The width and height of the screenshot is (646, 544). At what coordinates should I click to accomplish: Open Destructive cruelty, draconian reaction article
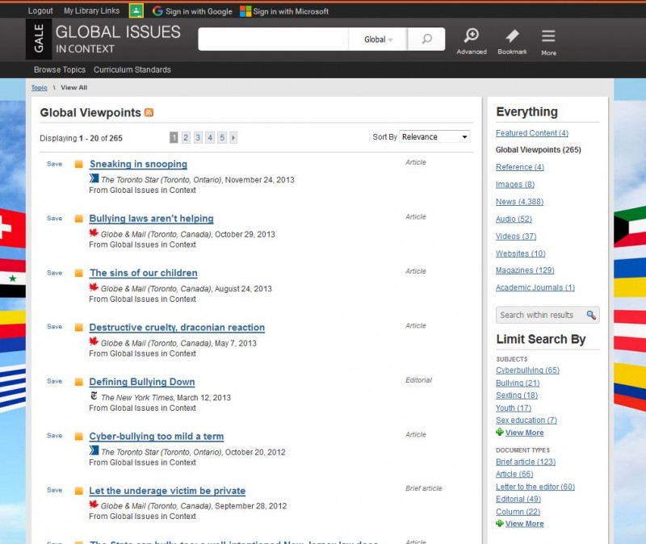pyautogui.click(x=177, y=328)
